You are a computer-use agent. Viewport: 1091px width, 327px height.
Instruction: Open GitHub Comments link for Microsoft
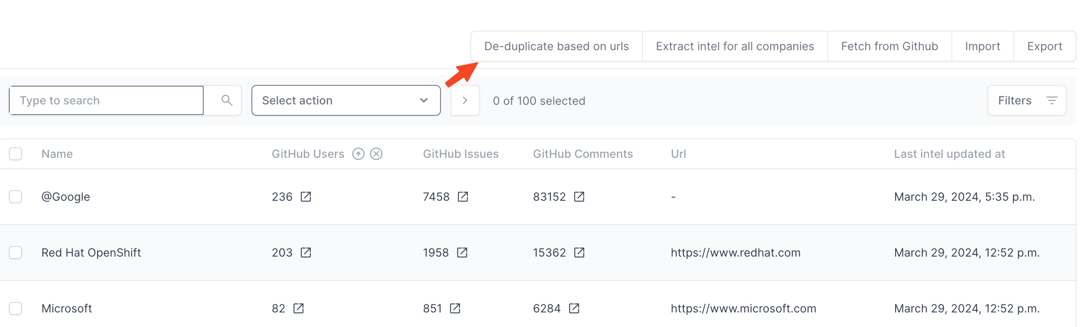pos(574,308)
